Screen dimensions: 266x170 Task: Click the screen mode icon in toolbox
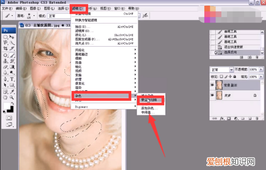coord(9,125)
